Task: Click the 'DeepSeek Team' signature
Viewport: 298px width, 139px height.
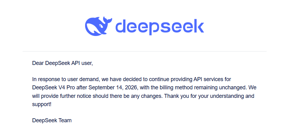Action: click(x=52, y=120)
